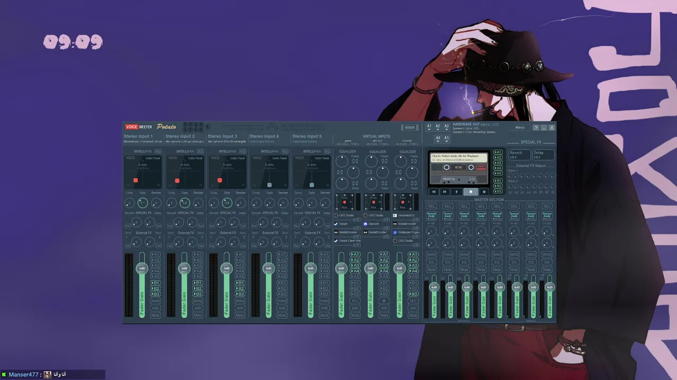Toggle EQ on the A1 master bus
Image resolution: width=677 pixels, height=380 pixels.
(x=432, y=262)
